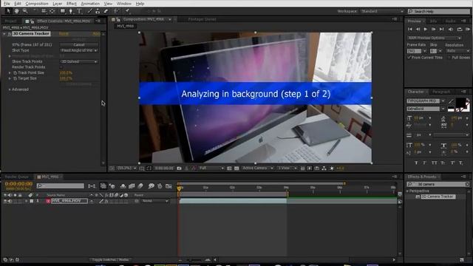473x266 pixels.
Task: Select the Pen tool
Action: tap(71, 11)
